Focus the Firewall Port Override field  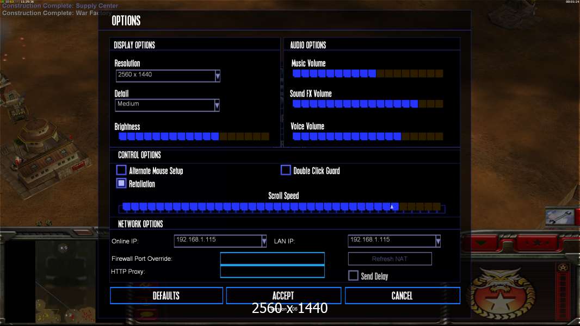coord(272,259)
